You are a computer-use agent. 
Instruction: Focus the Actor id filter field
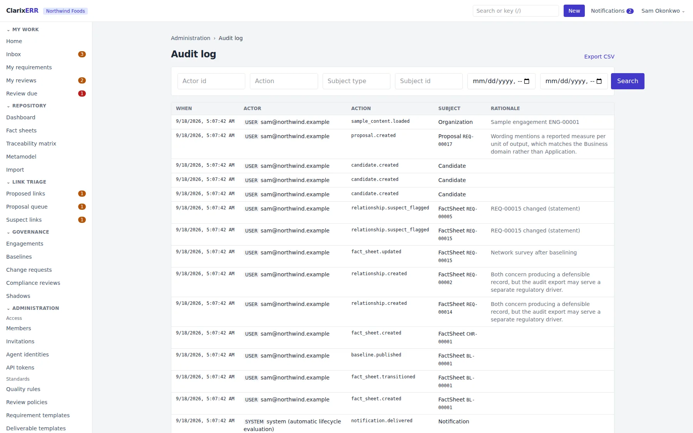coord(211,81)
